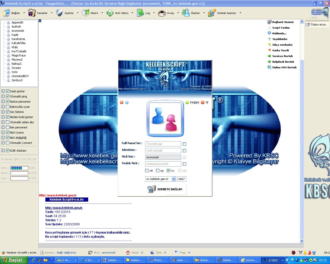The width and height of the screenshot is (330, 264).
Task: Click the port field showing 6667
Action: [182, 179]
